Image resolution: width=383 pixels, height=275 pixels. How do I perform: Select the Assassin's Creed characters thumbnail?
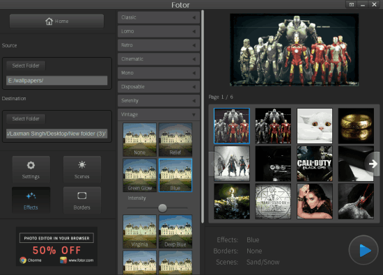(x=232, y=164)
